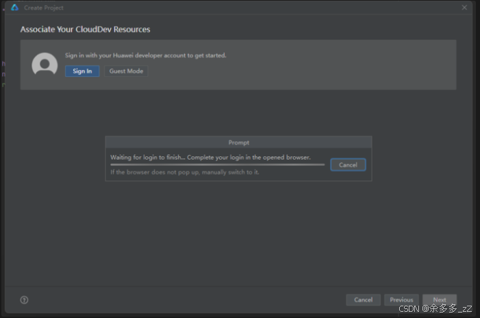
Task: Click the DevEco Studio logo icon
Action: pyautogui.click(x=14, y=8)
